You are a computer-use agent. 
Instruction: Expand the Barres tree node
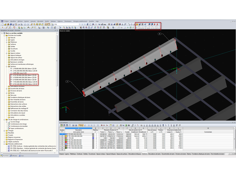coord(6,93)
